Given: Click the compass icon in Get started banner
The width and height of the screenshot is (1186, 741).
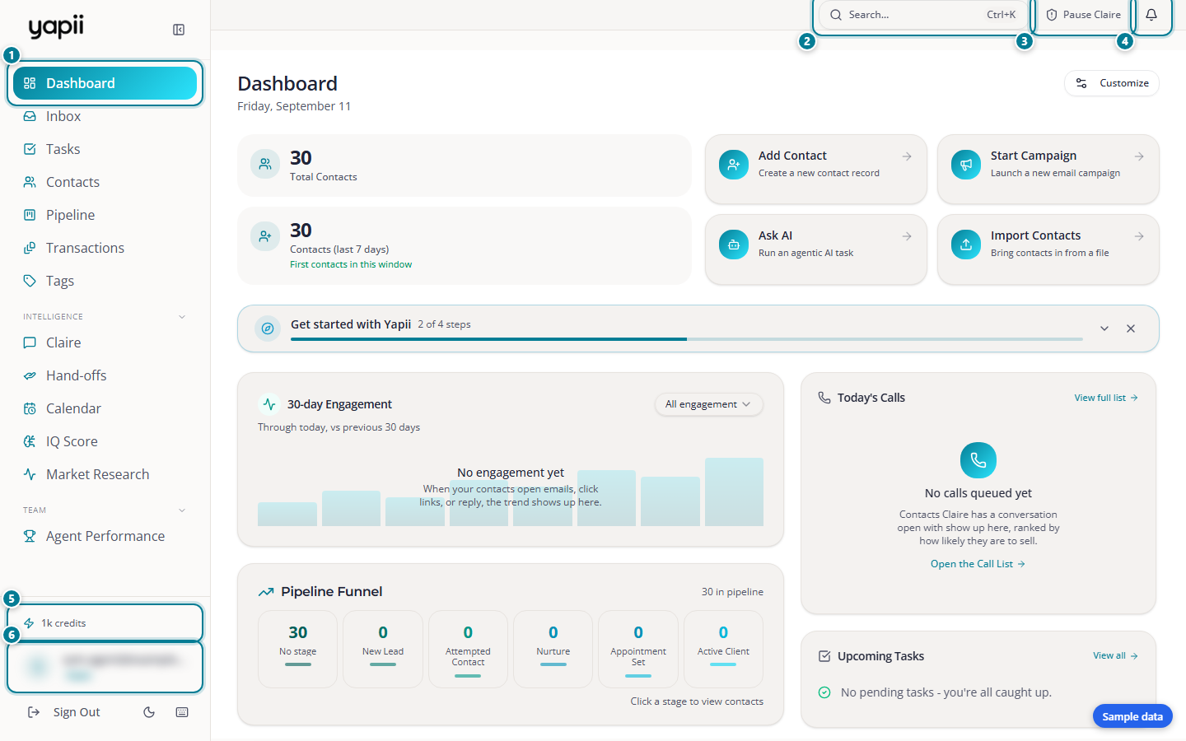Looking at the screenshot, I should tap(268, 329).
